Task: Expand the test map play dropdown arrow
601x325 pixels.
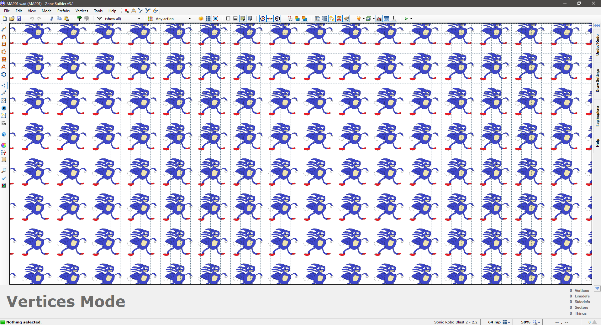Action: coord(411,19)
